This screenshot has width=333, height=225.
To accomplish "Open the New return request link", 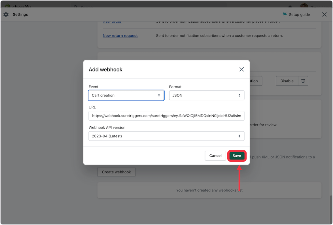I will click(x=120, y=36).
